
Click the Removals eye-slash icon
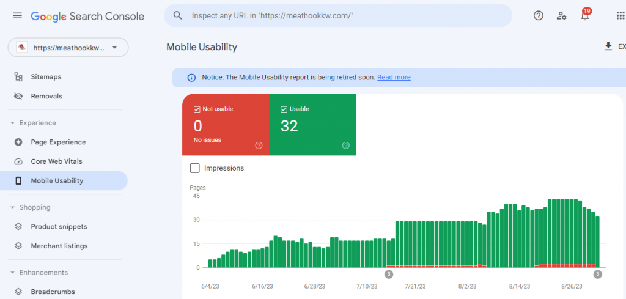(x=18, y=96)
